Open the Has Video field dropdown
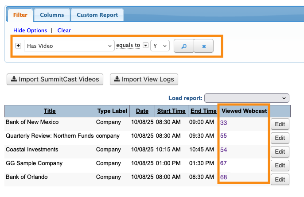Screen dimensions: 304x197 pyautogui.click(x=69, y=46)
